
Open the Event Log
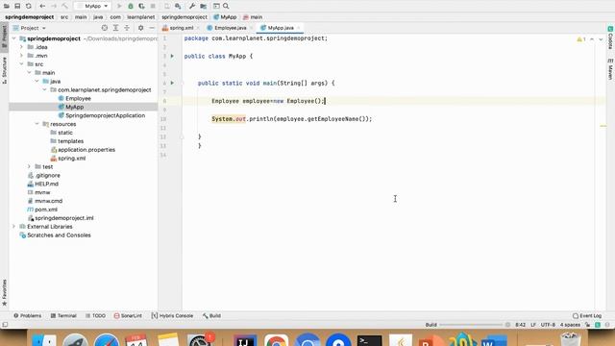click(x=587, y=316)
